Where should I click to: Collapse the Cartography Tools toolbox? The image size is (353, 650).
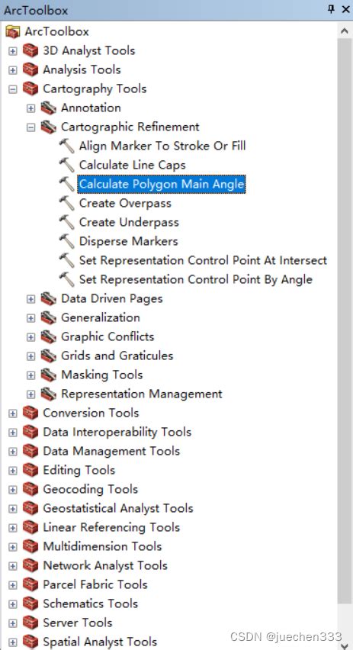point(13,89)
